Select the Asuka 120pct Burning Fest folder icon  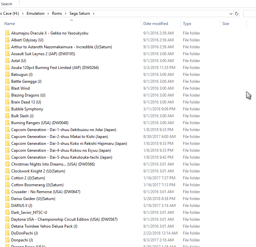7,68
